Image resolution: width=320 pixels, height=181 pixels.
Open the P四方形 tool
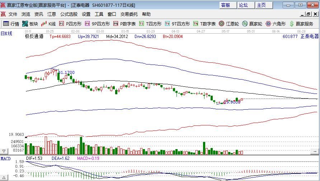click(x=70, y=24)
